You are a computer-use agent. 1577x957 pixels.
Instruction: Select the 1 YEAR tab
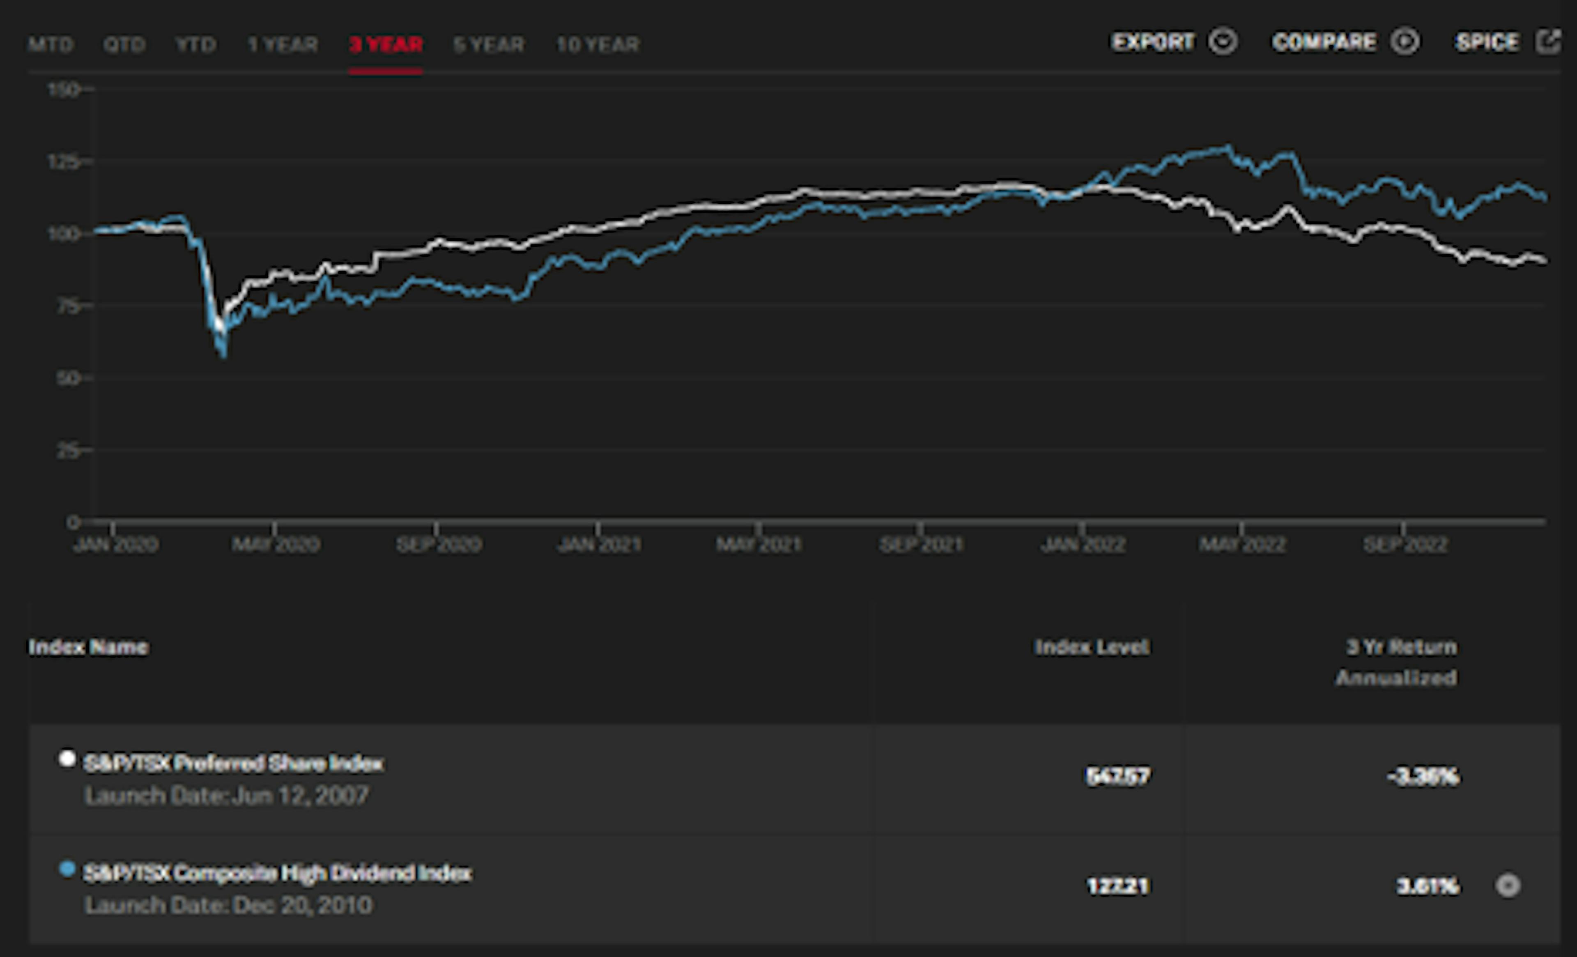point(282,44)
